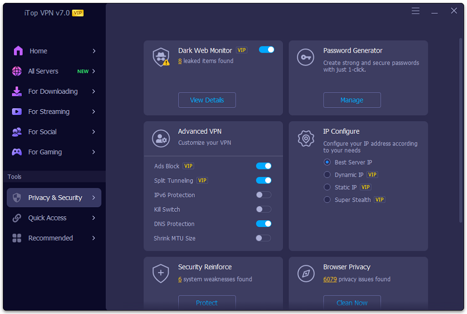The image size is (467, 314).
Task: Click the IP Configure gear-location icon
Action: (x=306, y=138)
